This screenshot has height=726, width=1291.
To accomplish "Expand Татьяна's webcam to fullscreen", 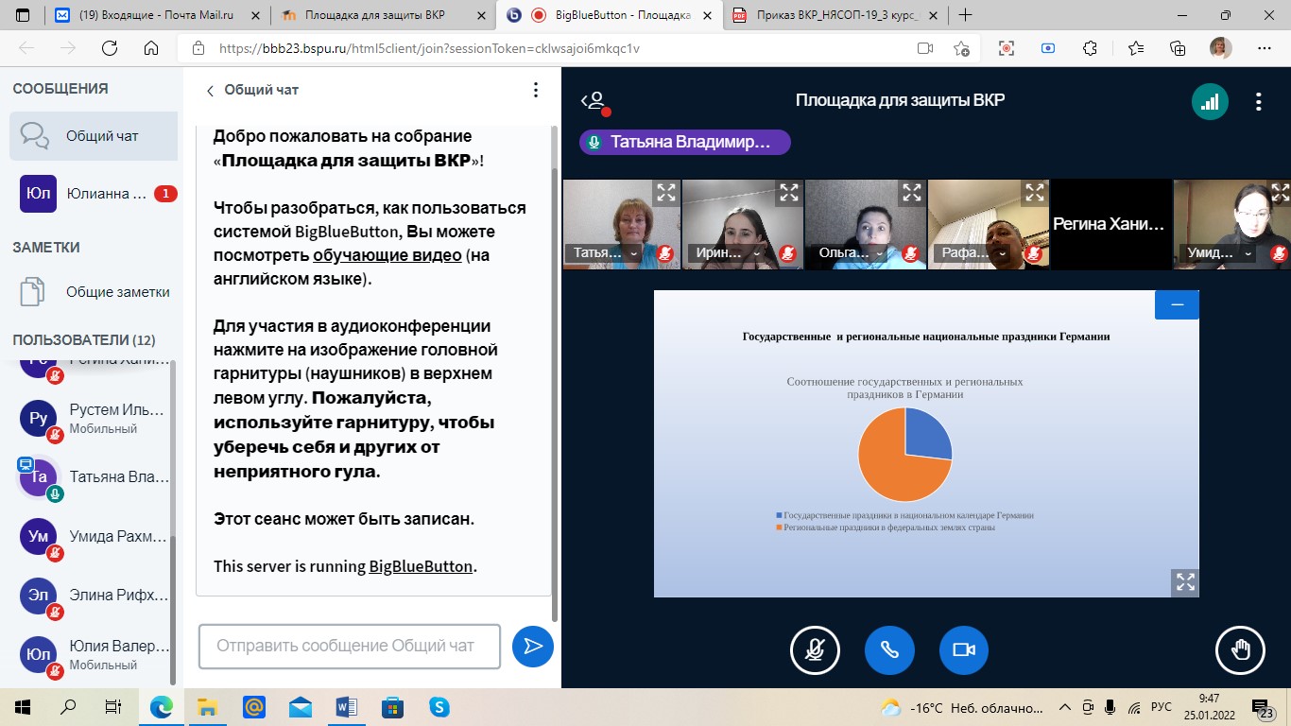I will (666, 193).
